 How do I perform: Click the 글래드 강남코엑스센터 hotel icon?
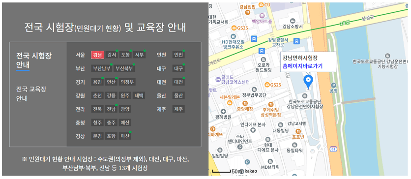[x=218, y=79]
